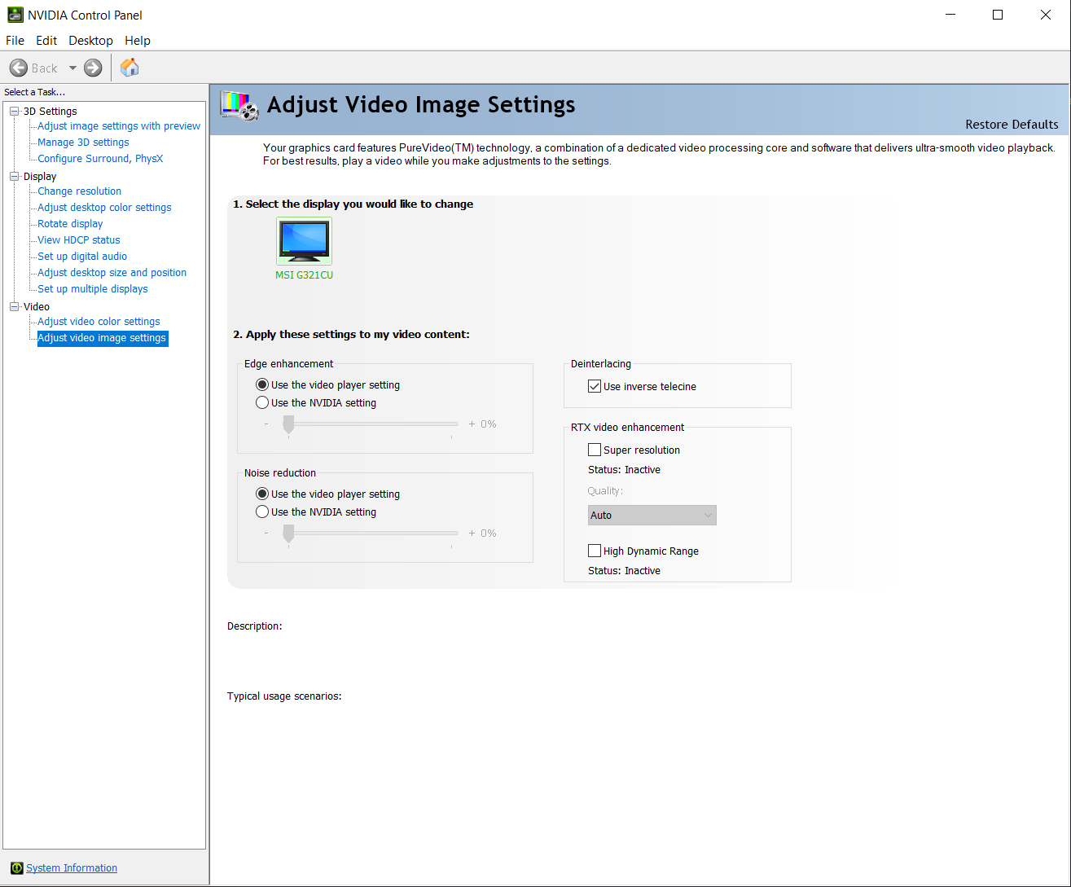Open Change resolution page
Image resolution: width=1071 pixels, height=887 pixels.
point(79,191)
